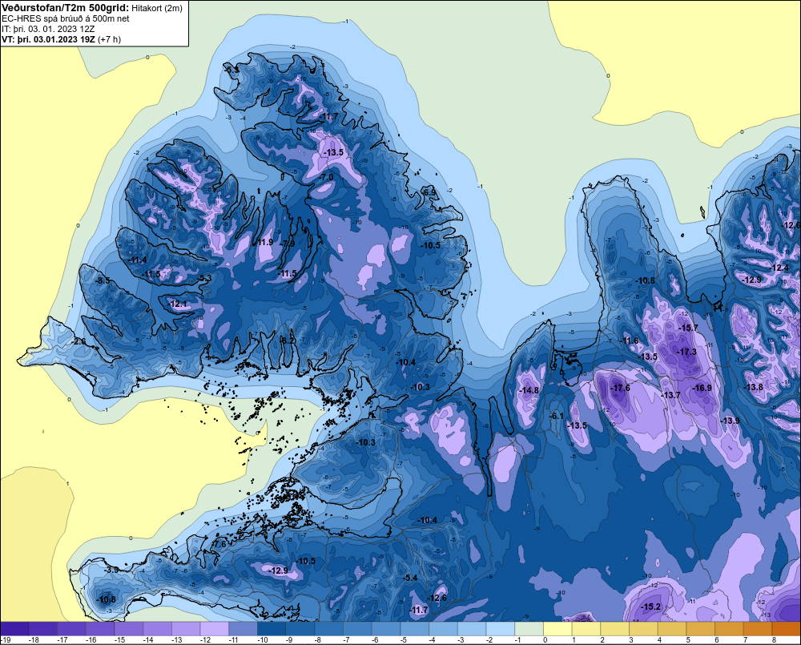Click the -7.0 temperature label

tap(326, 177)
